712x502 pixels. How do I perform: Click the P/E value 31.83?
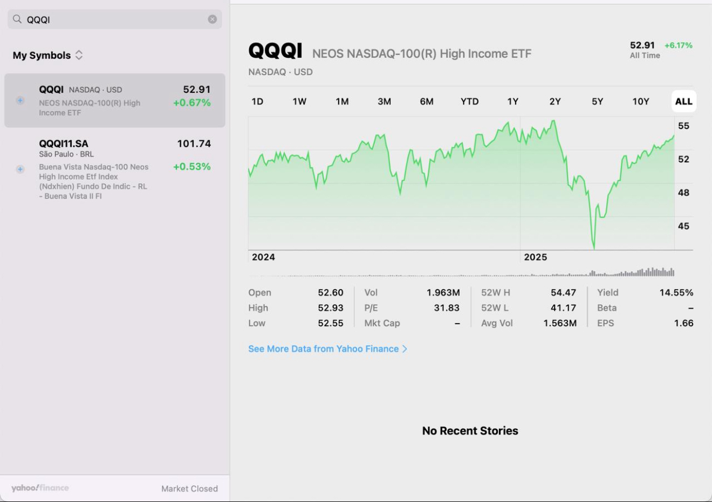(x=447, y=308)
